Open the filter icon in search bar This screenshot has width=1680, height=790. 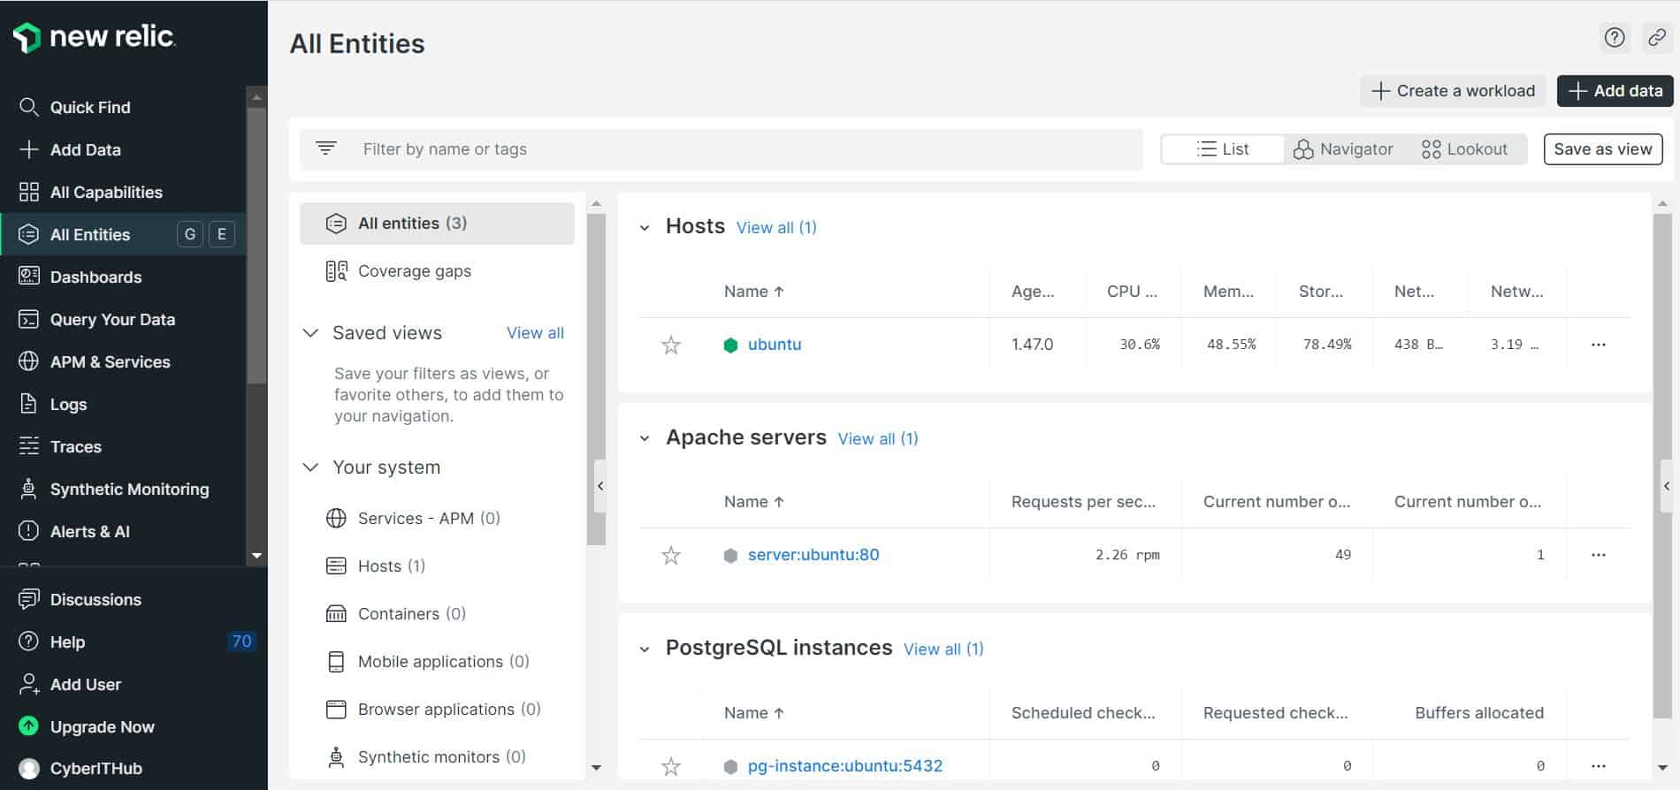click(x=326, y=148)
